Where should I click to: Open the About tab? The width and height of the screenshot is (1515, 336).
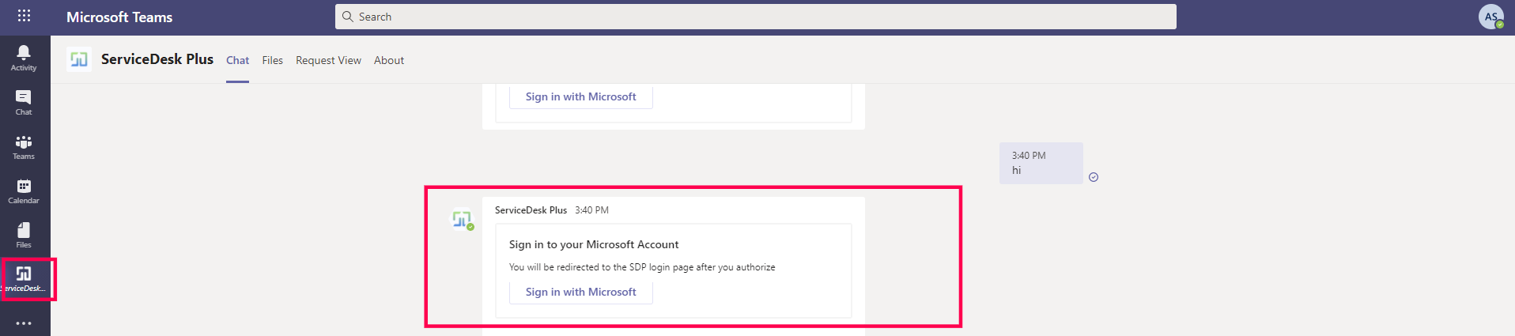(389, 60)
